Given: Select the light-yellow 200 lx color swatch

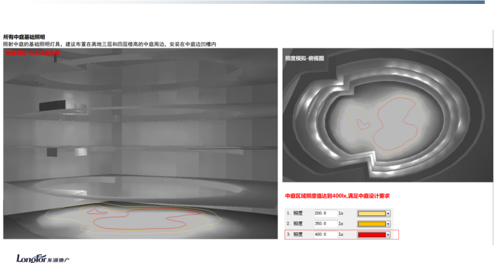Looking at the screenshot, I should tap(372, 213).
